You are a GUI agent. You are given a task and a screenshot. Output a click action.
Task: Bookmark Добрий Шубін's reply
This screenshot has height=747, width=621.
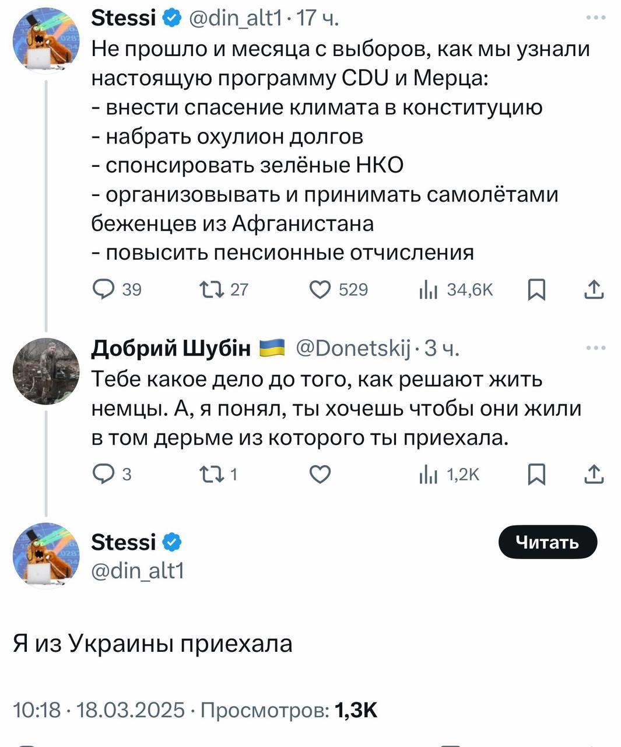(536, 474)
